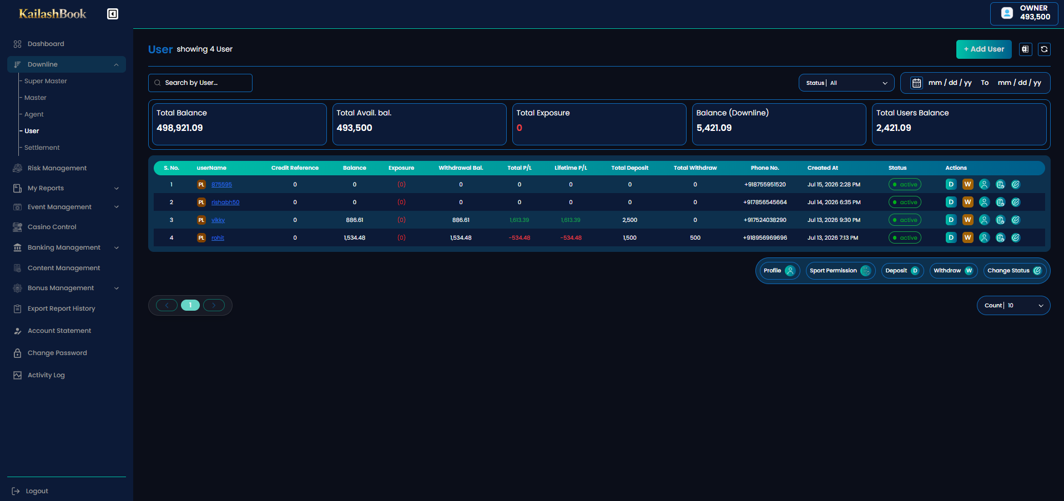Viewport: 1064px width, 501px height.
Task: Click the Withdraw icon for vikky
Action: [x=967, y=220]
